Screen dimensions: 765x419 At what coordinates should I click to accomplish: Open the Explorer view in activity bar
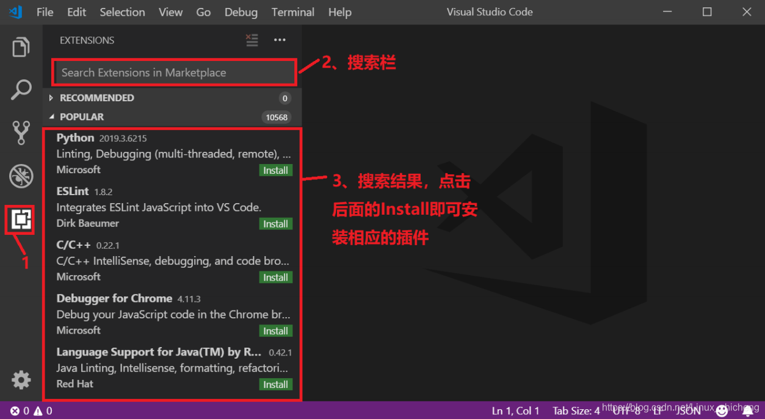[21, 47]
